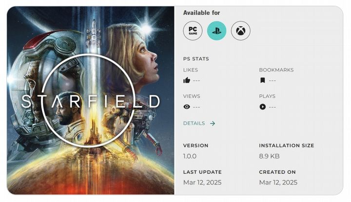Click the arrow next to DETAILS
This screenshot has width=351, height=202.
pyautogui.click(x=213, y=124)
